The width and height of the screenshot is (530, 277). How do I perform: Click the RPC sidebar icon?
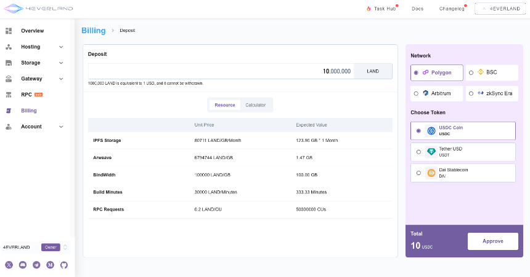9,95
